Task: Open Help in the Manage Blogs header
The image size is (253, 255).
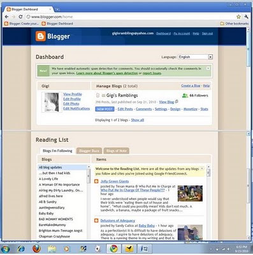Action: [206, 85]
